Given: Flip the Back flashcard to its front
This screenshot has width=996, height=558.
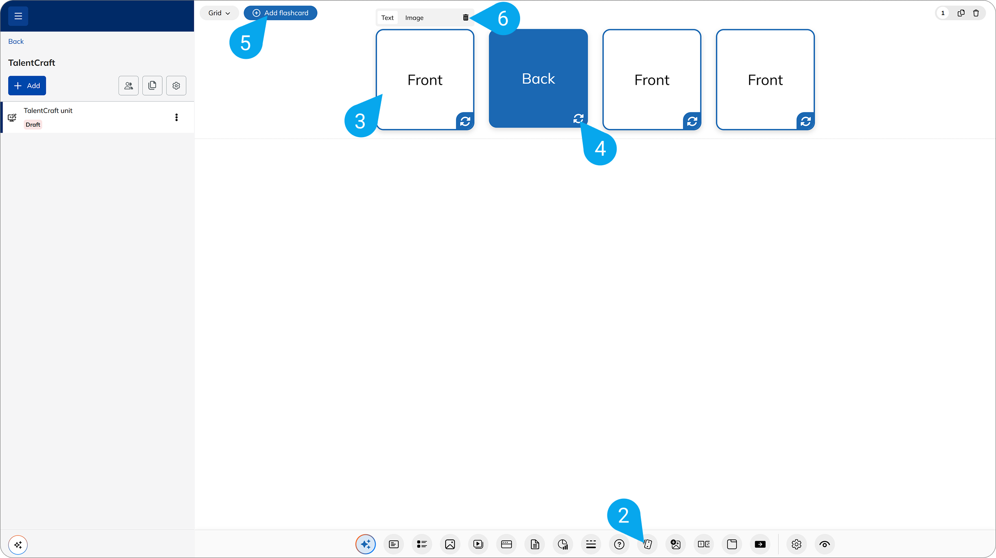Looking at the screenshot, I should pyautogui.click(x=578, y=119).
